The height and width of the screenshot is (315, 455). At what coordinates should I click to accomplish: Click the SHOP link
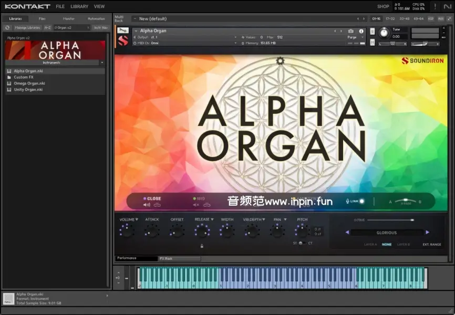[383, 6]
